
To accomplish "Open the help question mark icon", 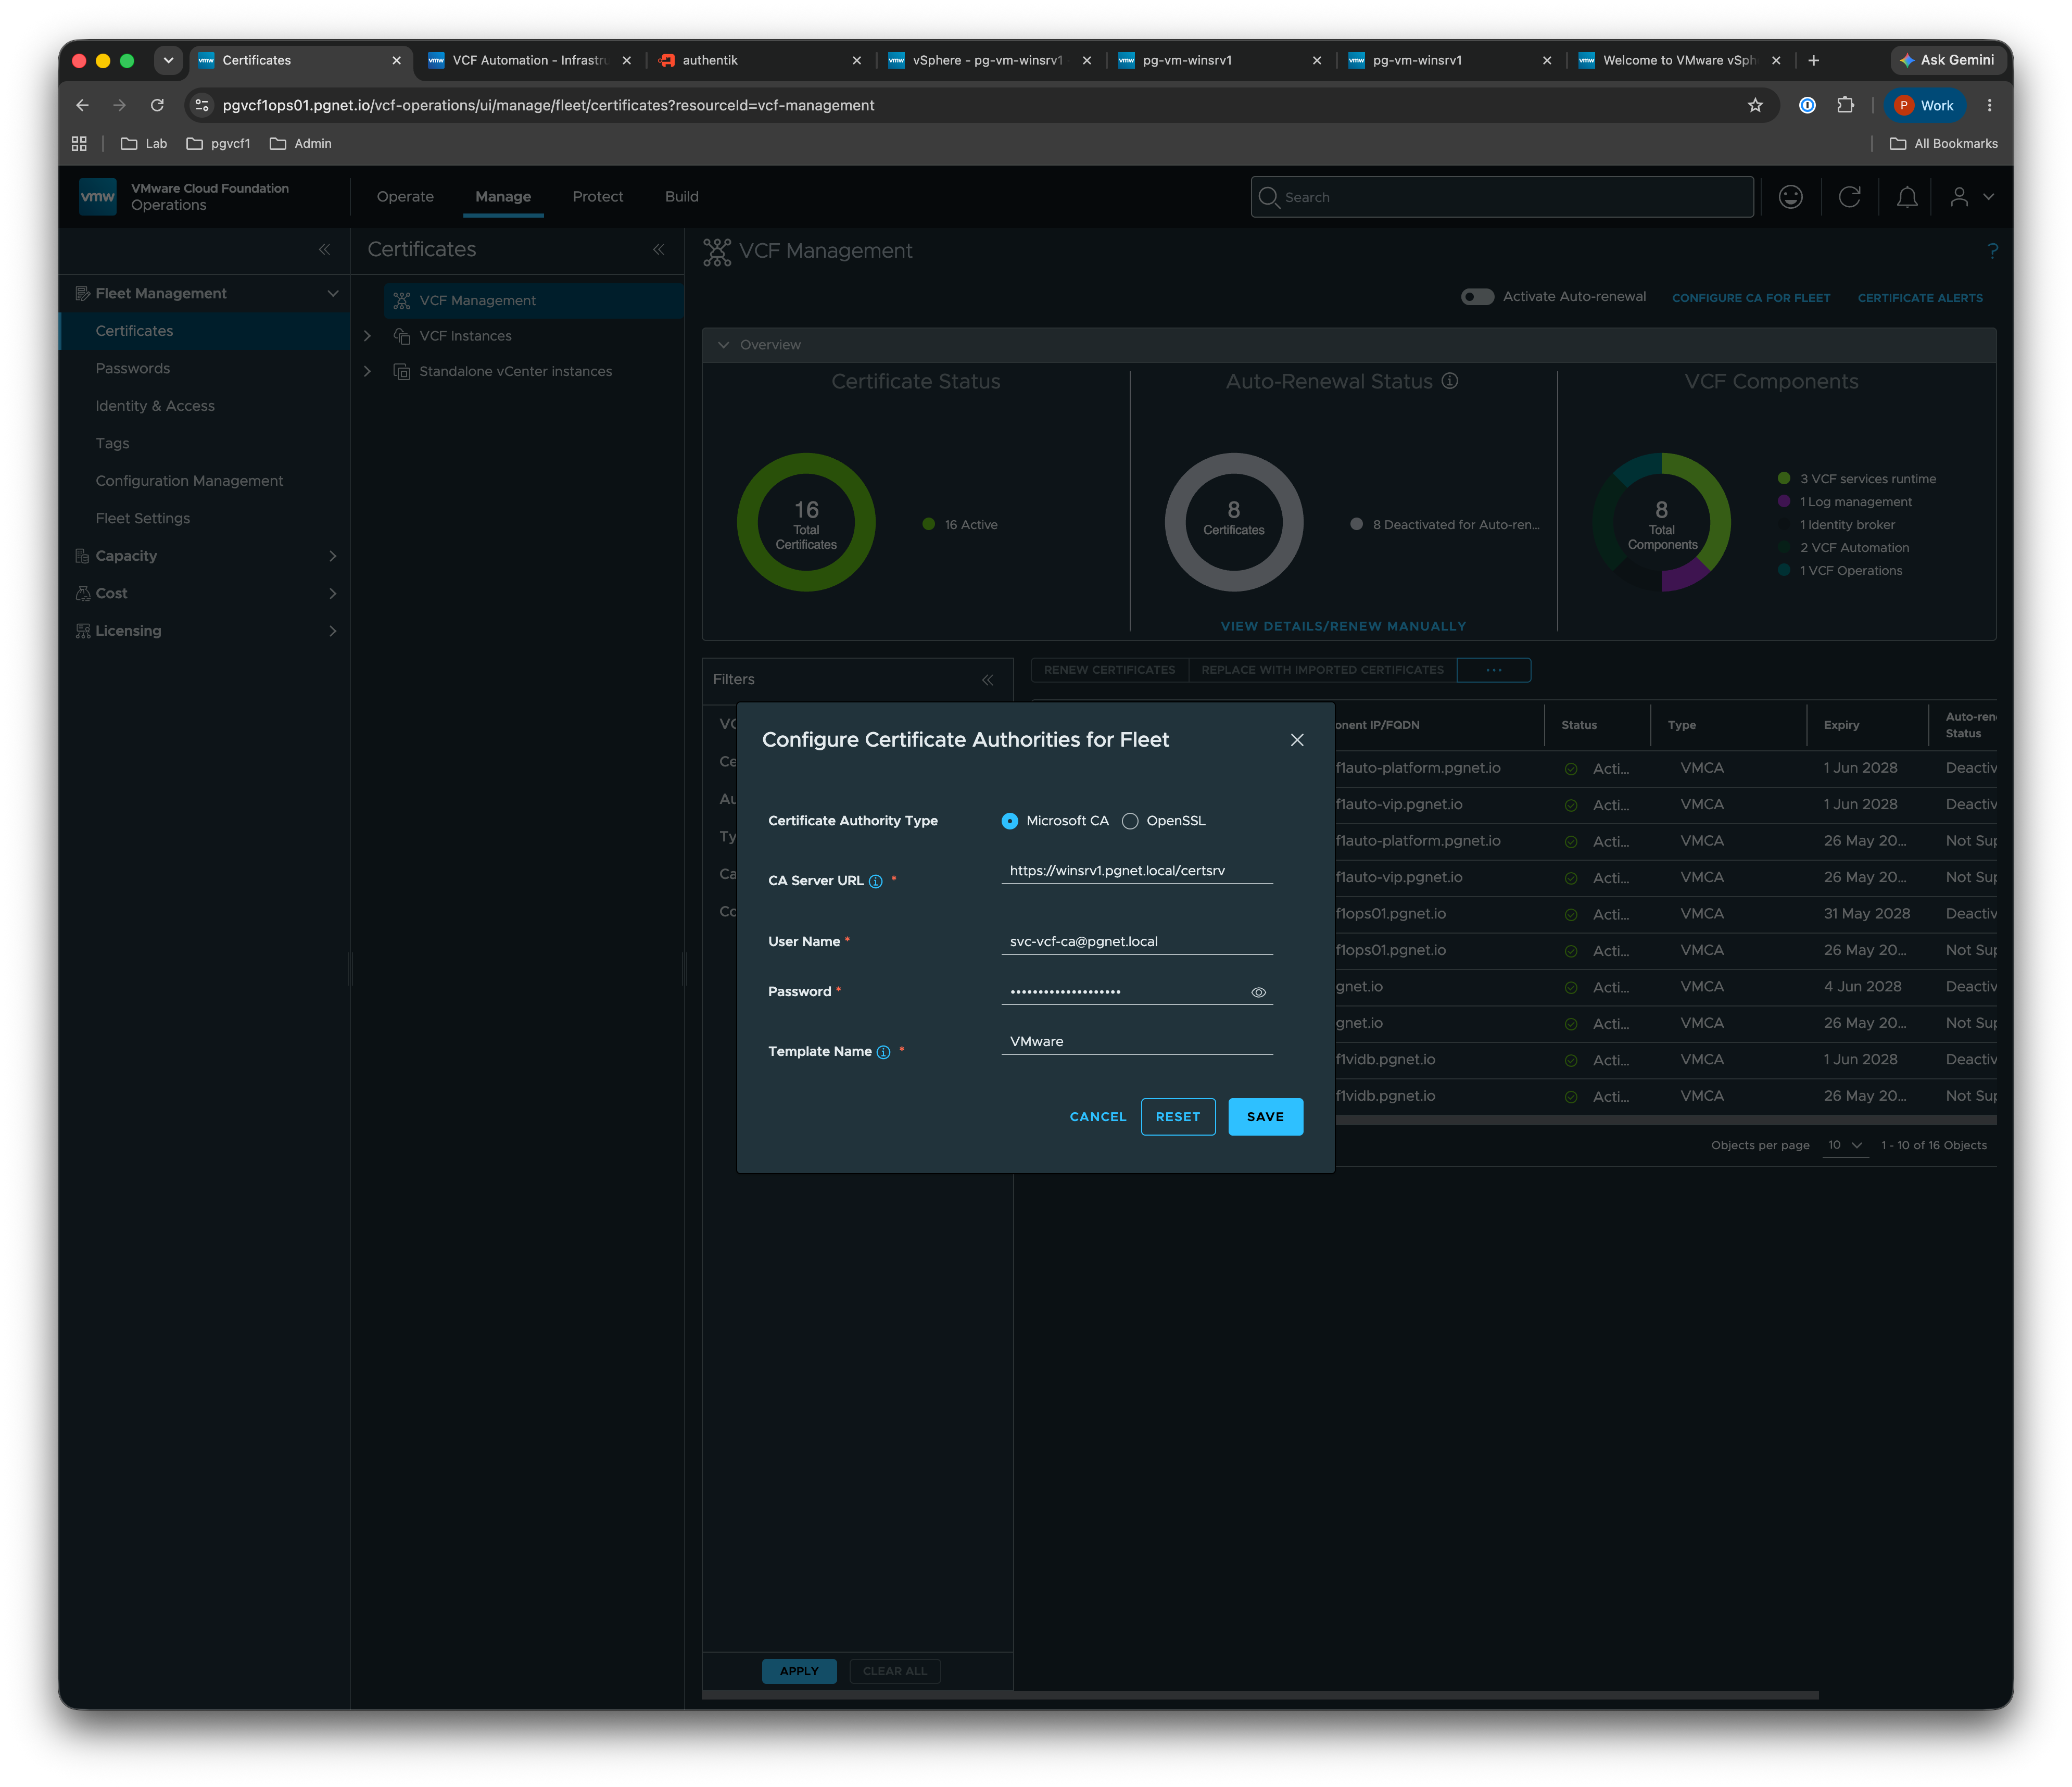I will coord(1992,251).
